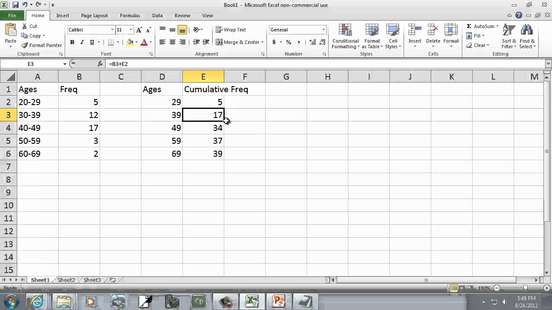This screenshot has width=552, height=310.
Task: Apply the red Font Color
Action: 144,42
